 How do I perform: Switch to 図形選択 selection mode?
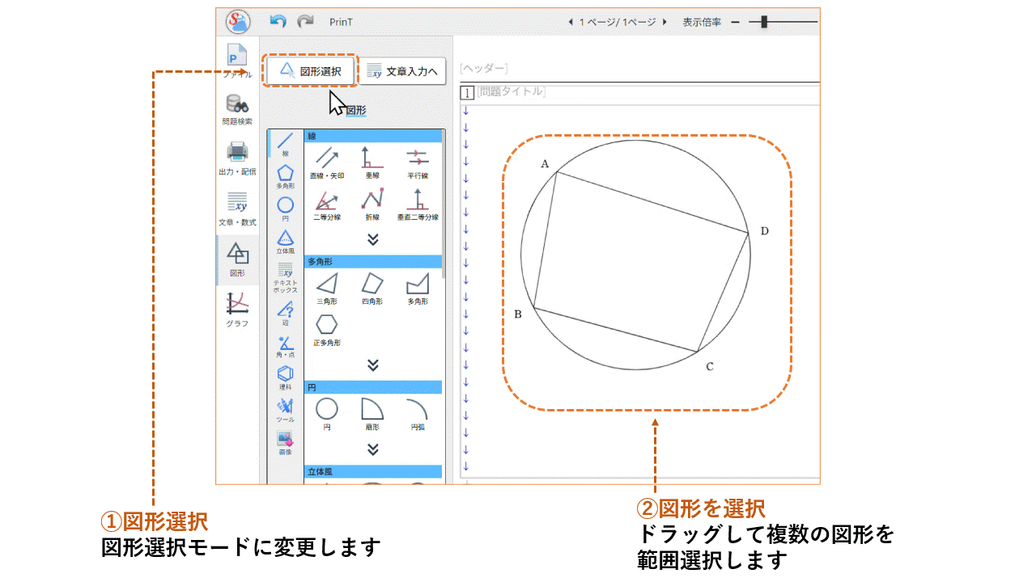click(310, 70)
